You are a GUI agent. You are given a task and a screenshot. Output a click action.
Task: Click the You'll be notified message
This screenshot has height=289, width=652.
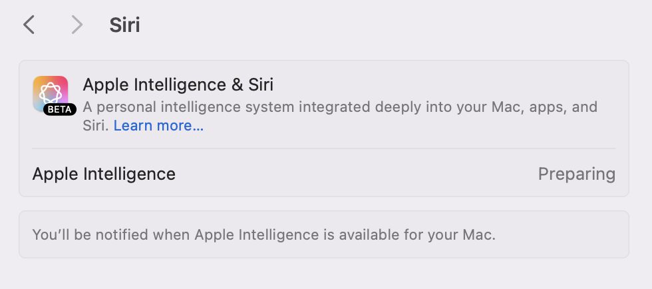click(x=264, y=234)
